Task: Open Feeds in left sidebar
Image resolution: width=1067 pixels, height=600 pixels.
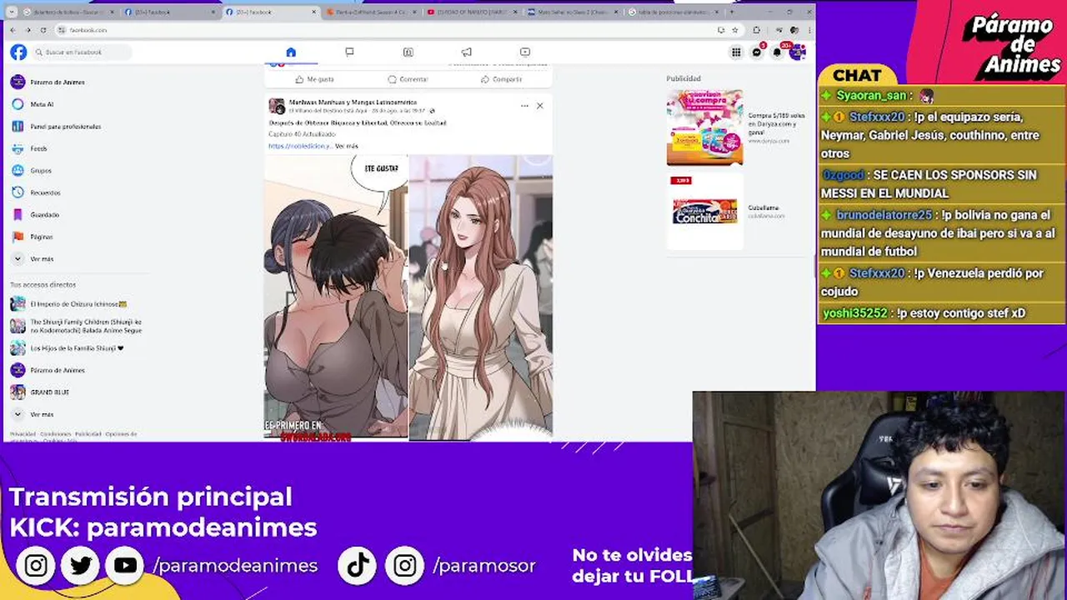Action: [x=38, y=148]
